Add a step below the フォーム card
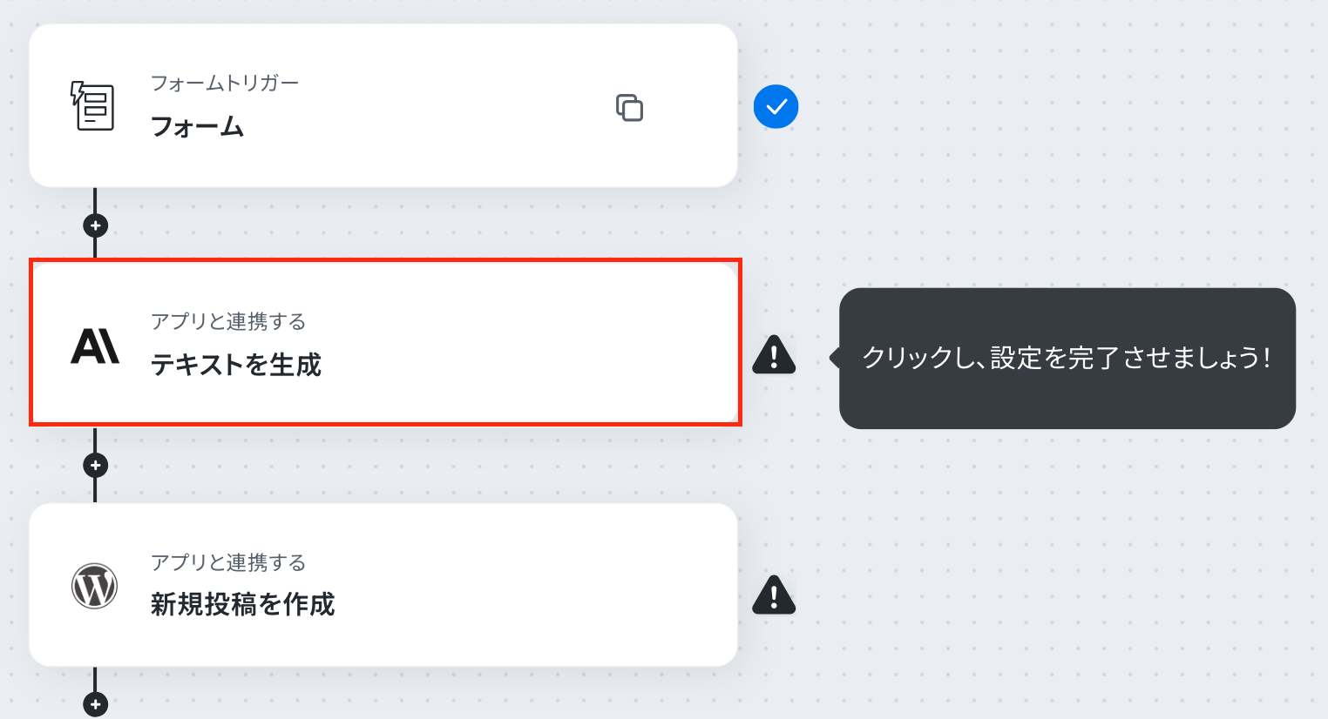Image resolution: width=1328 pixels, height=719 pixels. click(95, 225)
